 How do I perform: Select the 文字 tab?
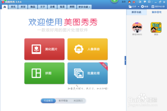(43, 7)
